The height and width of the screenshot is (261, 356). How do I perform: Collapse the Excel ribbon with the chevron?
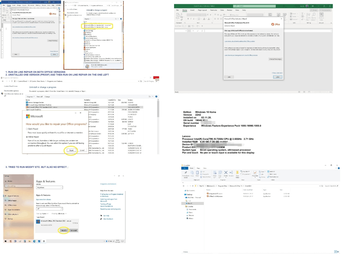point(331,23)
